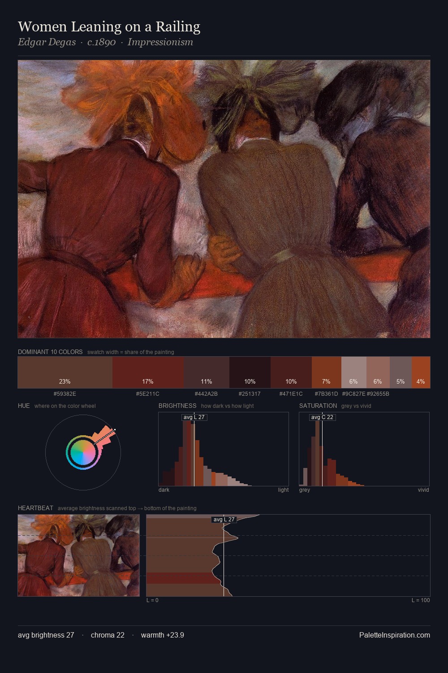
Task: Select the 10% swatch above #251317
Action: 250,372
